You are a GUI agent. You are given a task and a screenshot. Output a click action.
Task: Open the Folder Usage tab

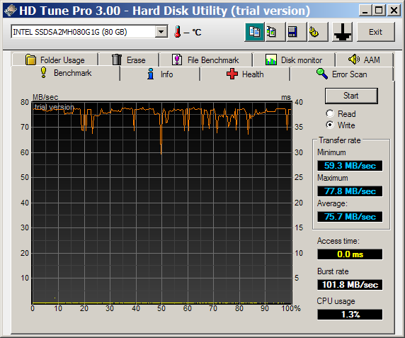coord(55,60)
